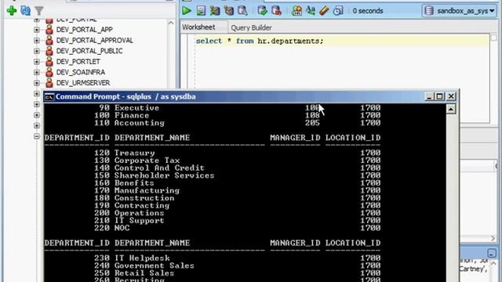This screenshot has width=502, height=282.
Task: Click the DEV_SOAINFRA user icon
Action: (x=49, y=72)
